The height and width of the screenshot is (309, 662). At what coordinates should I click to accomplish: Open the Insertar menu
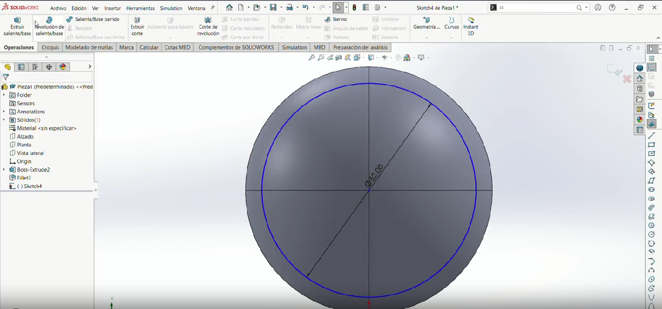pos(113,8)
